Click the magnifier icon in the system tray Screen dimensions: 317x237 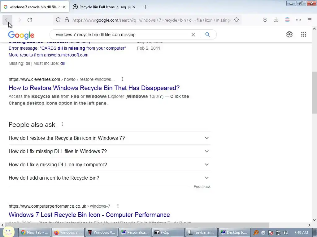click(256, 233)
